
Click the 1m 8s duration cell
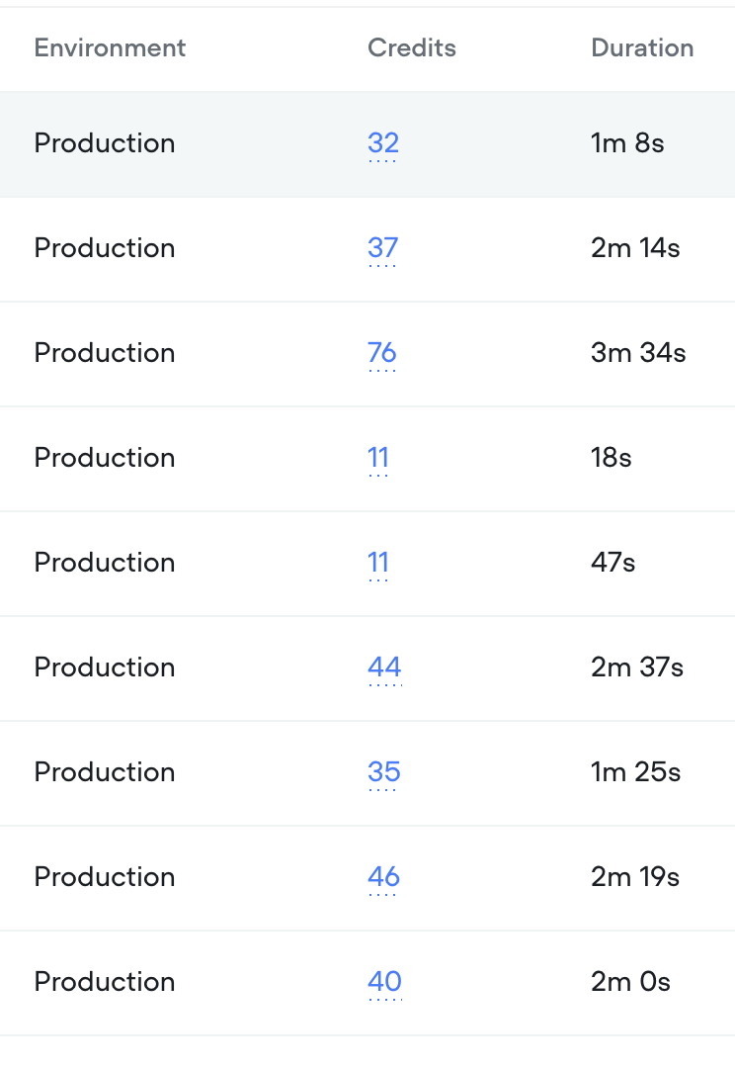[x=627, y=143]
